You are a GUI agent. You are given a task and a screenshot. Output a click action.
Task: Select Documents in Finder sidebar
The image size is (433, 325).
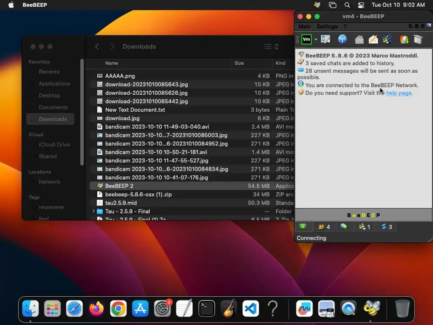[53, 107]
